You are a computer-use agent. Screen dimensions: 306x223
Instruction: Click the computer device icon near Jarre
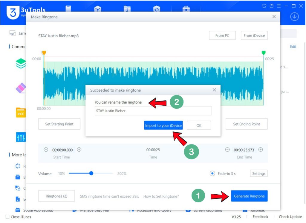tap(13, 33)
